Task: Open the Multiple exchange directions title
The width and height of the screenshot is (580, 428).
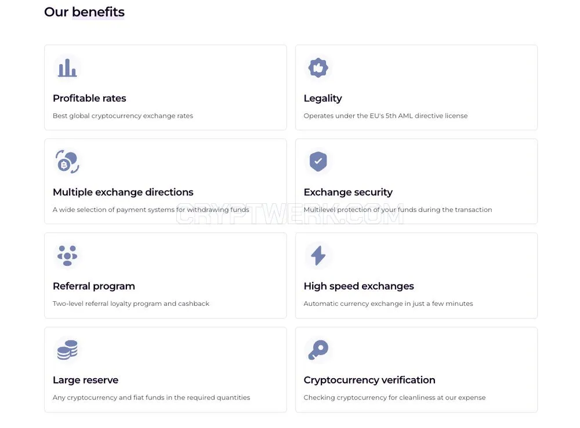Action: click(123, 192)
